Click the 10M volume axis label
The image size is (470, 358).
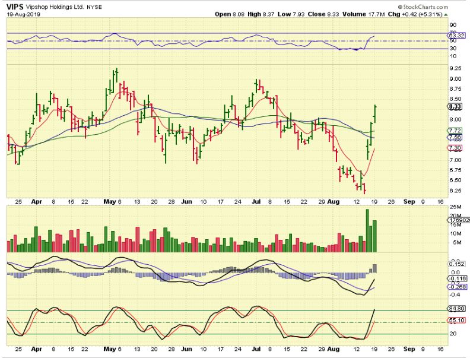click(x=455, y=233)
